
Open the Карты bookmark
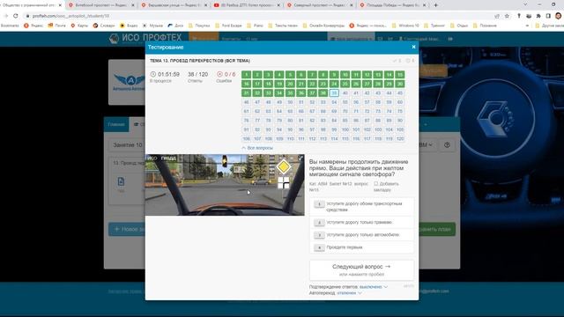point(79,26)
